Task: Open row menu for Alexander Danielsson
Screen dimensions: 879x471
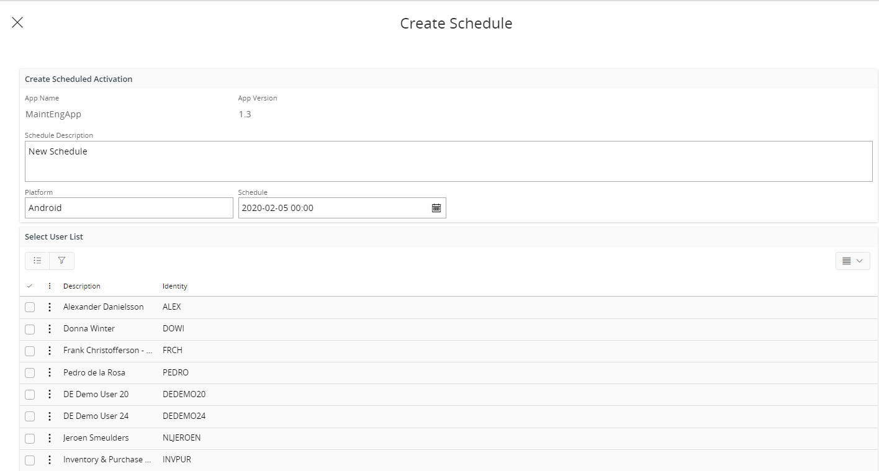Action: [50, 307]
